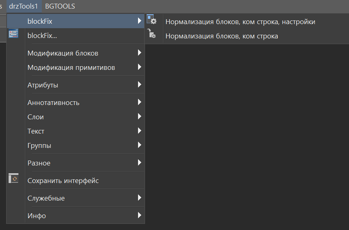Expand the arrow next to Группы

click(140, 145)
